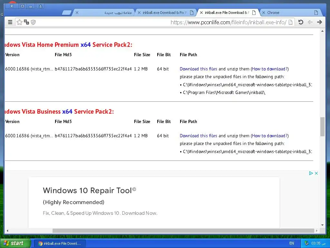The image size is (330, 248).
Task: Click 'Download this files' under Home Premium
Action: coord(198,69)
